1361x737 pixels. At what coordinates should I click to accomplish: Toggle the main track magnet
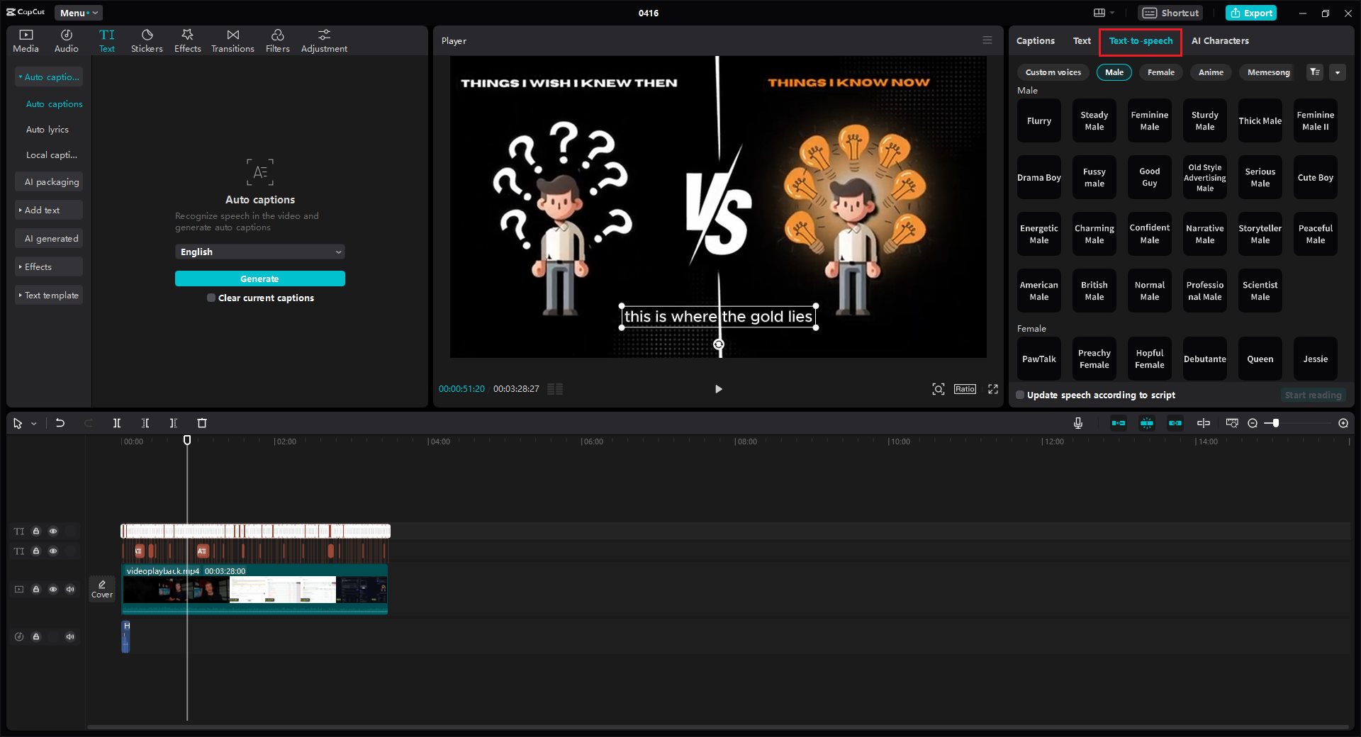tap(1119, 423)
